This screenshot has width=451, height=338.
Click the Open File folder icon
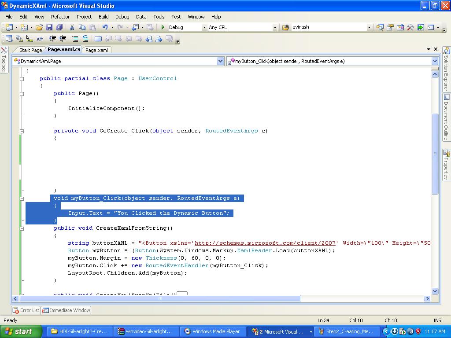pyautogui.click(x=39, y=27)
